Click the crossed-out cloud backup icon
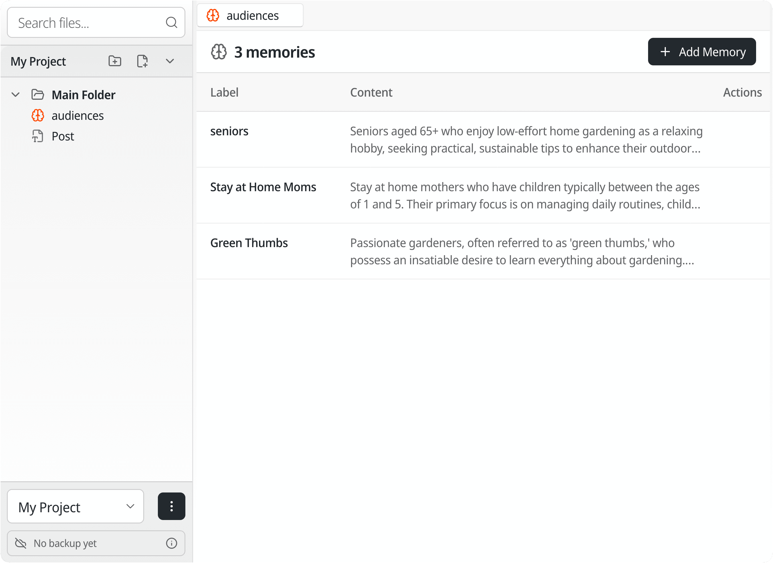This screenshot has height=563, width=773. tap(21, 543)
